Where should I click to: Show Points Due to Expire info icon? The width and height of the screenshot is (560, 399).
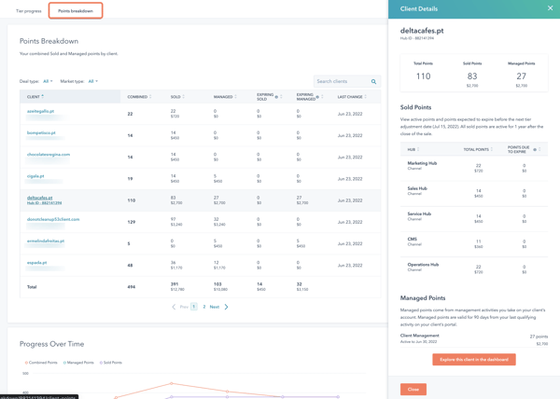pos(535,150)
